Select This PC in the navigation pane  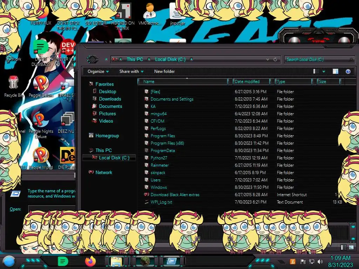pos(103,150)
